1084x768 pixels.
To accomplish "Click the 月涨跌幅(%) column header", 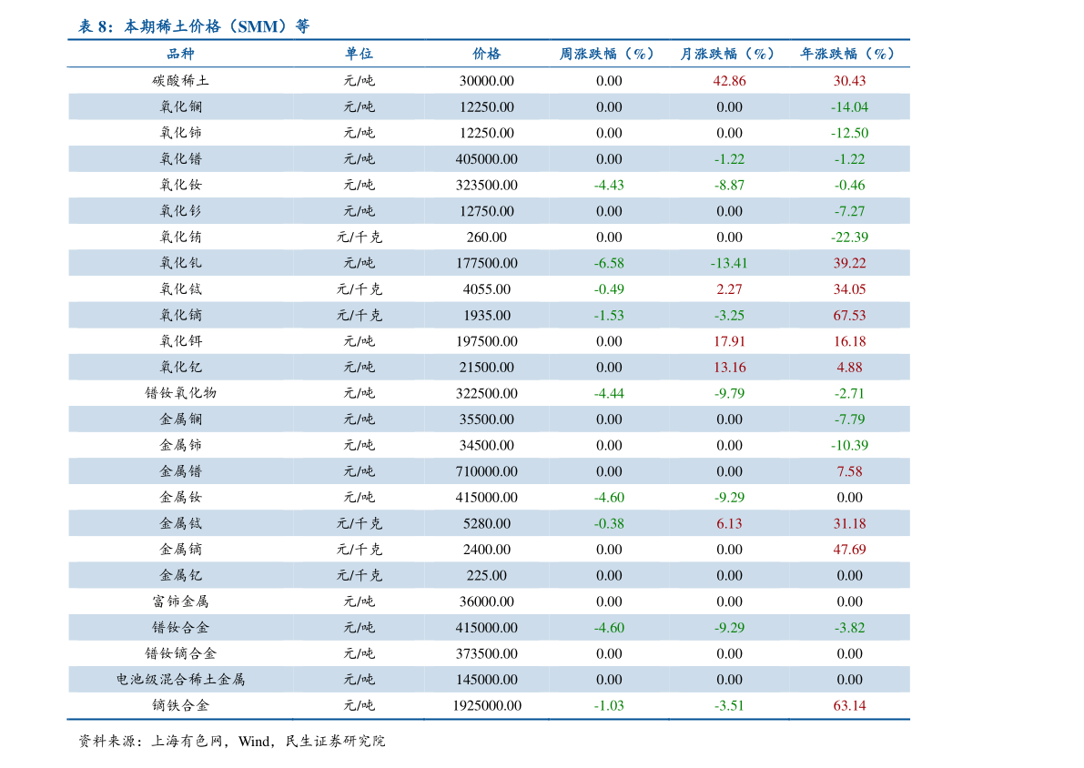I will 727,54.
